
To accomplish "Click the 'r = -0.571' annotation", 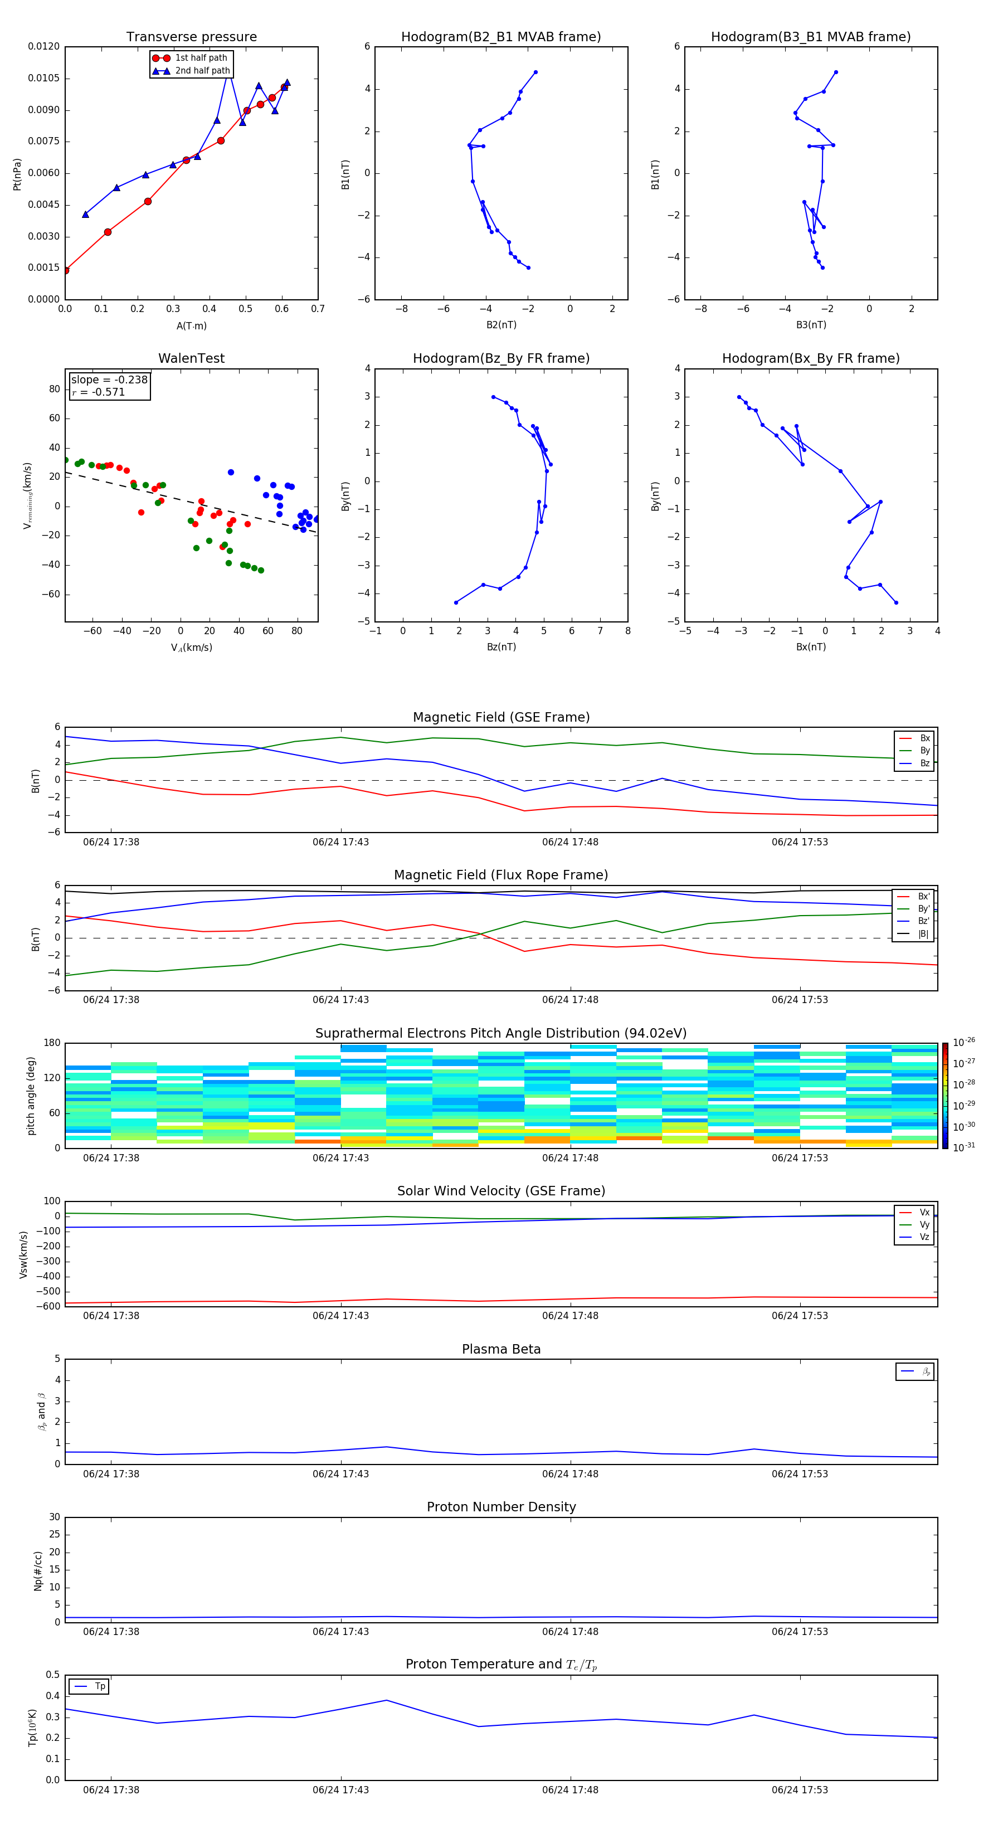I will pyautogui.click(x=99, y=392).
